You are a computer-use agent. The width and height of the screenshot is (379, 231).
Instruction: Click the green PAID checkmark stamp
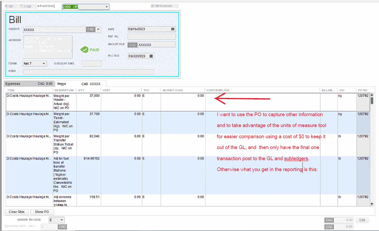pos(84,50)
